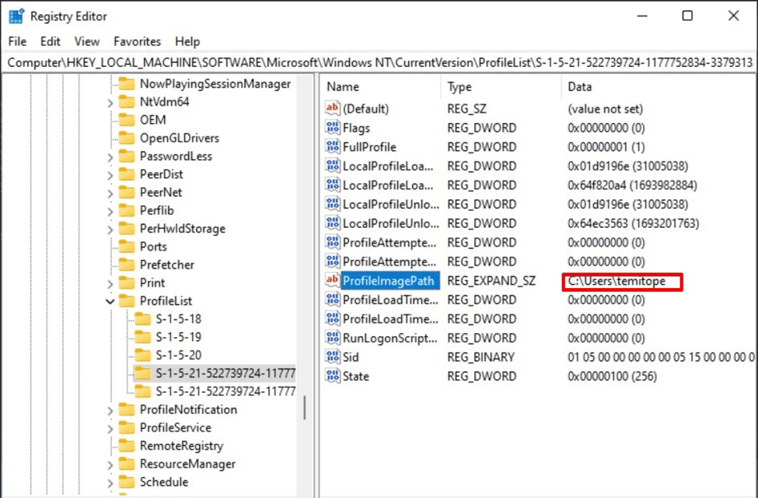Click the (Default) string value icon

pyautogui.click(x=333, y=109)
